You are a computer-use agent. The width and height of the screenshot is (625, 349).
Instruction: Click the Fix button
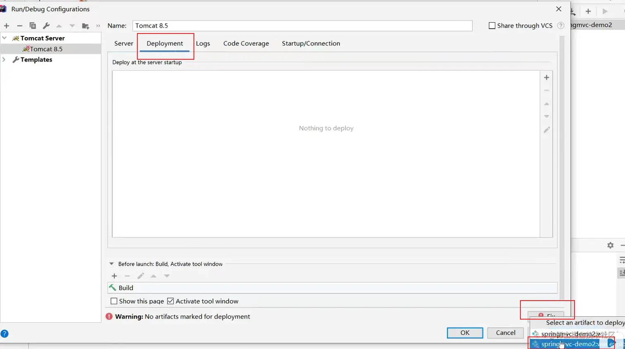coord(546,316)
